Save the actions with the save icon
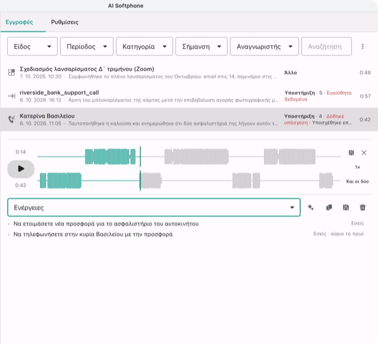The image size is (378, 344). tap(346, 207)
